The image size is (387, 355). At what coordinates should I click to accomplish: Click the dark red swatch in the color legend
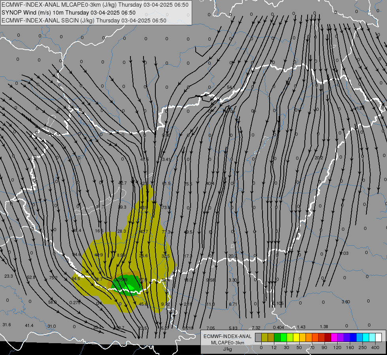(x=328, y=337)
